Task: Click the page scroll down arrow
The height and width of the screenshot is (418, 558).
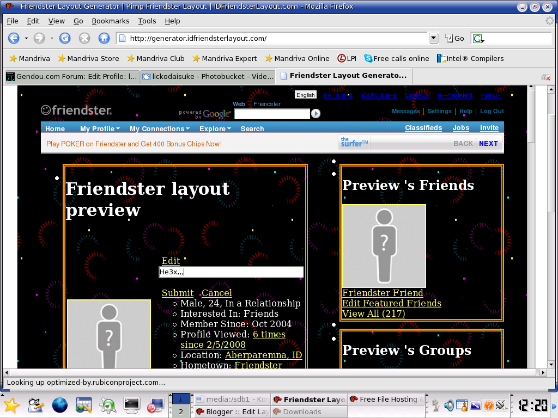Action: tap(551, 364)
